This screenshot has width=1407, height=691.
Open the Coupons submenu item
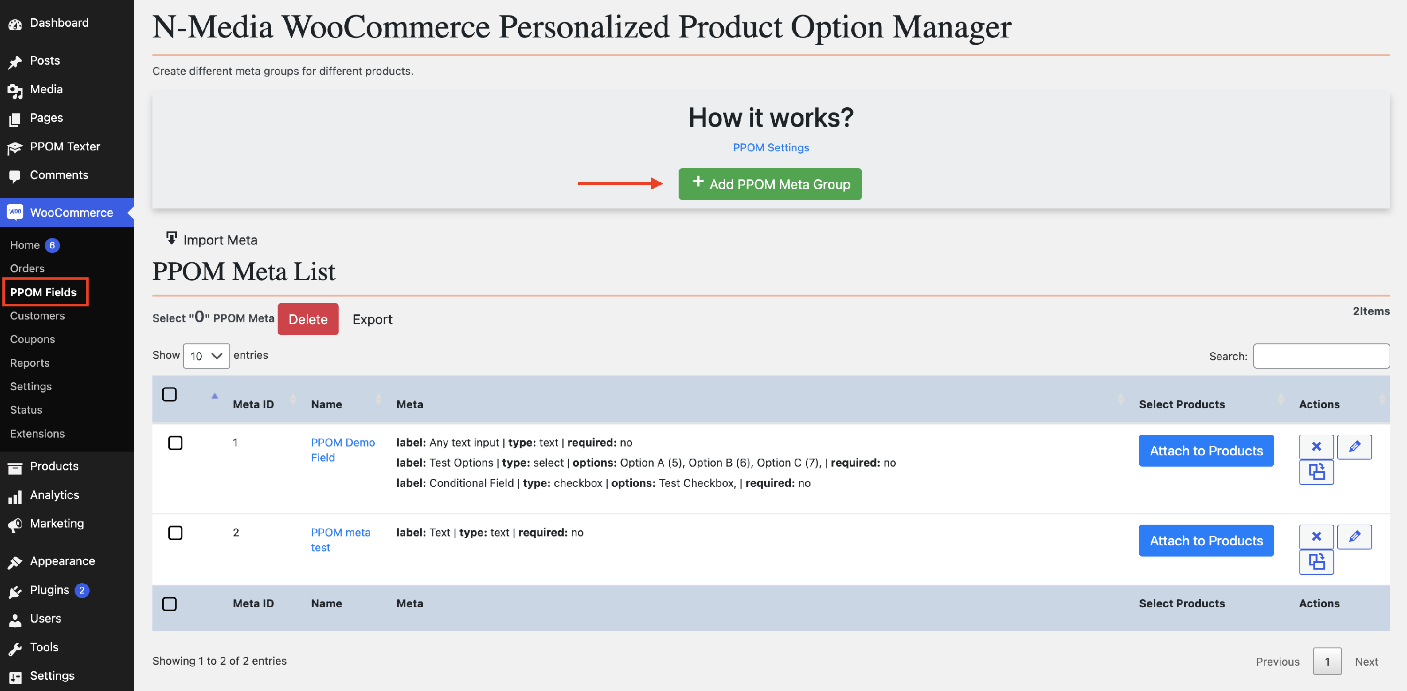coord(32,339)
